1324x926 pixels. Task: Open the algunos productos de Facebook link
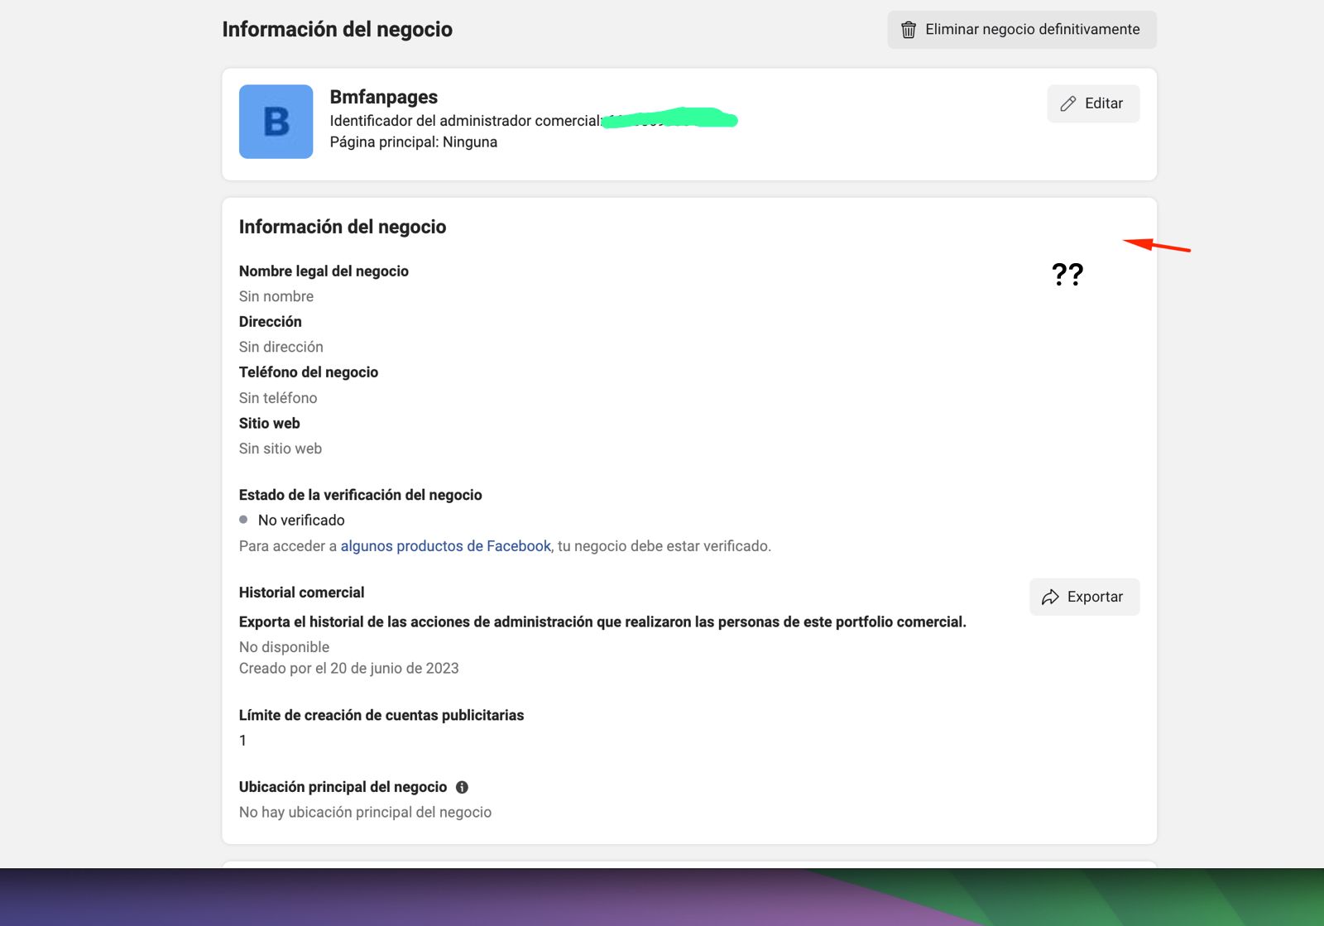(445, 546)
